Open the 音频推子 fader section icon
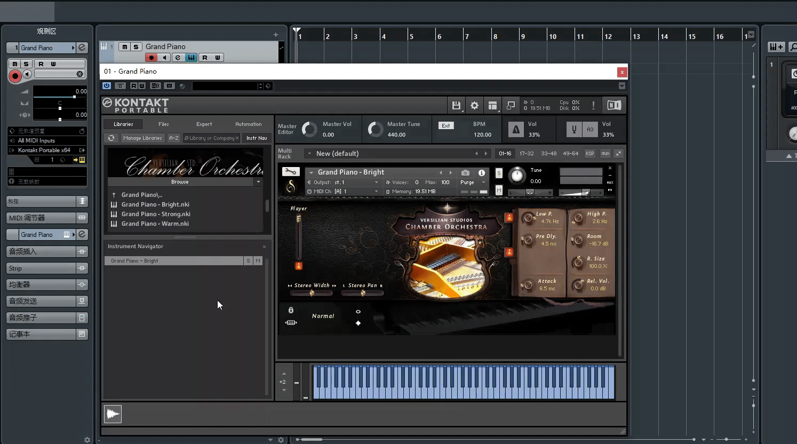Viewport: 797px width, 444px height. pos(82,318)
